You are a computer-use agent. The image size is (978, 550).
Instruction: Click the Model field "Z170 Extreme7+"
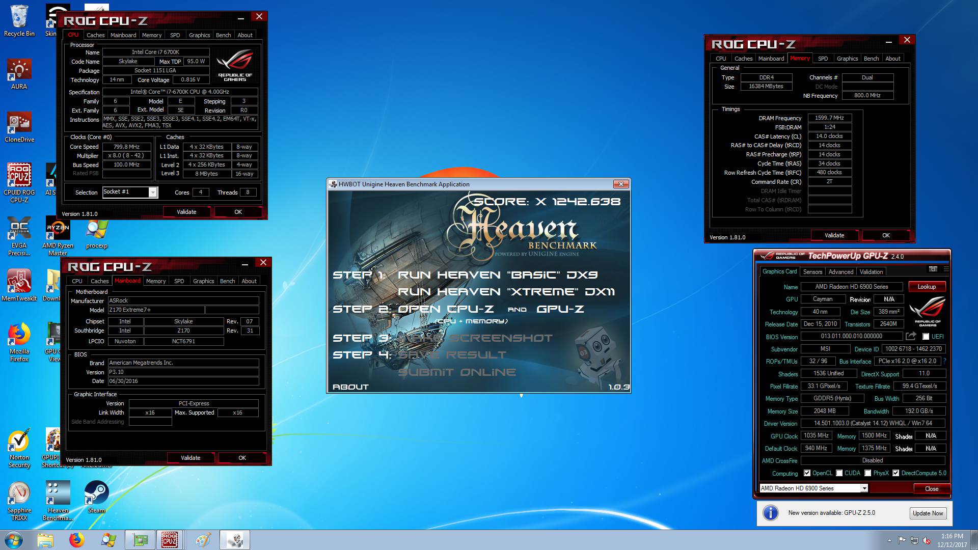tap(156, 310)
